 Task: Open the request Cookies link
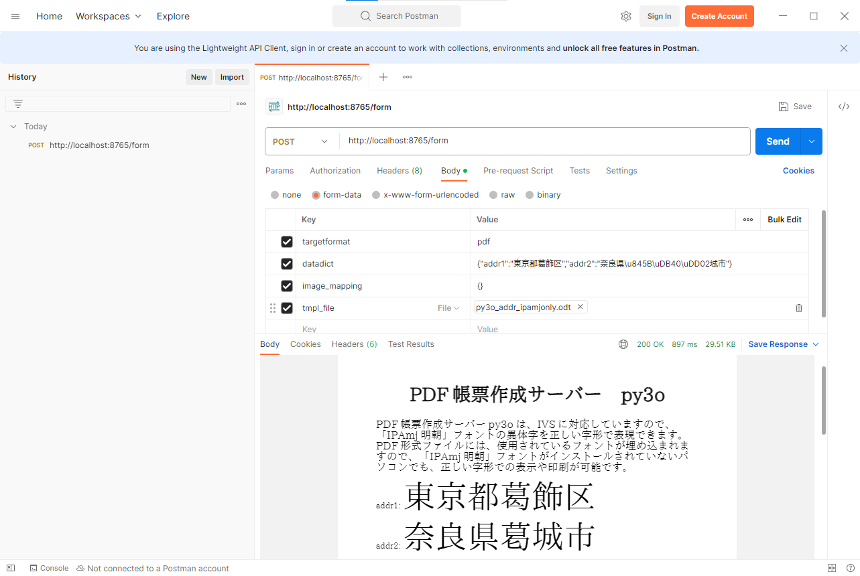coord(798,171)
